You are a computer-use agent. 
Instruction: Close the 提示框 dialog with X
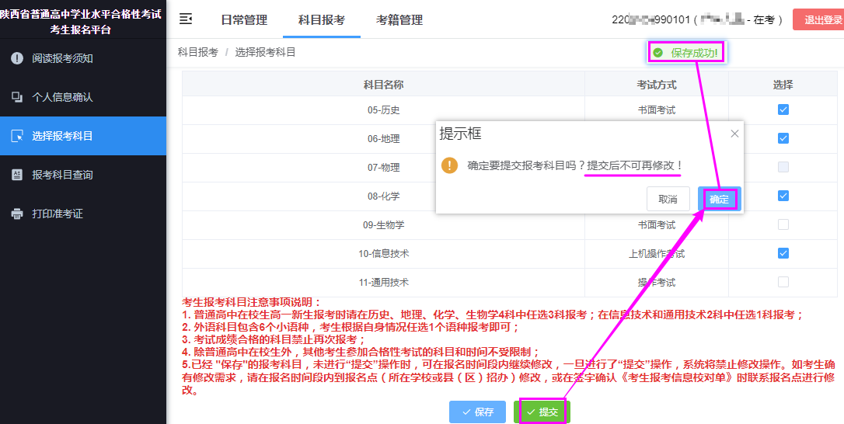pos(734,134)
